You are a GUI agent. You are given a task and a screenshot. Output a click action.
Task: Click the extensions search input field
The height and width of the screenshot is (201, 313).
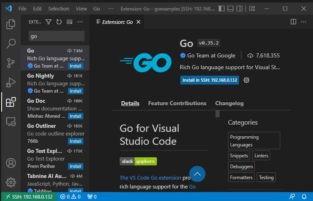coord(56,36)
